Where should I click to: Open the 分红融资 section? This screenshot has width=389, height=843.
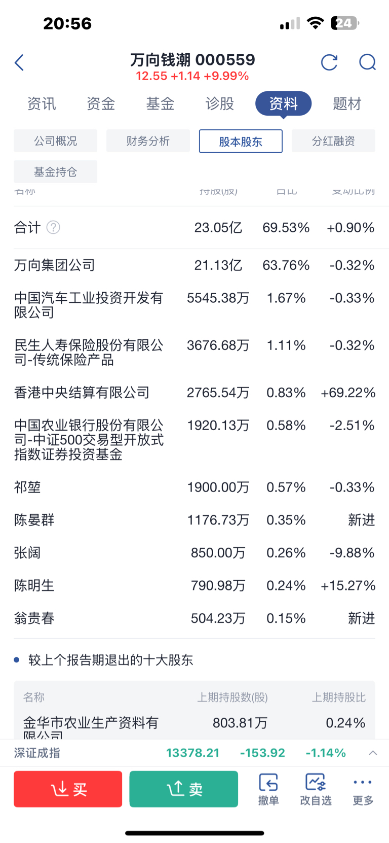[333, 140]
